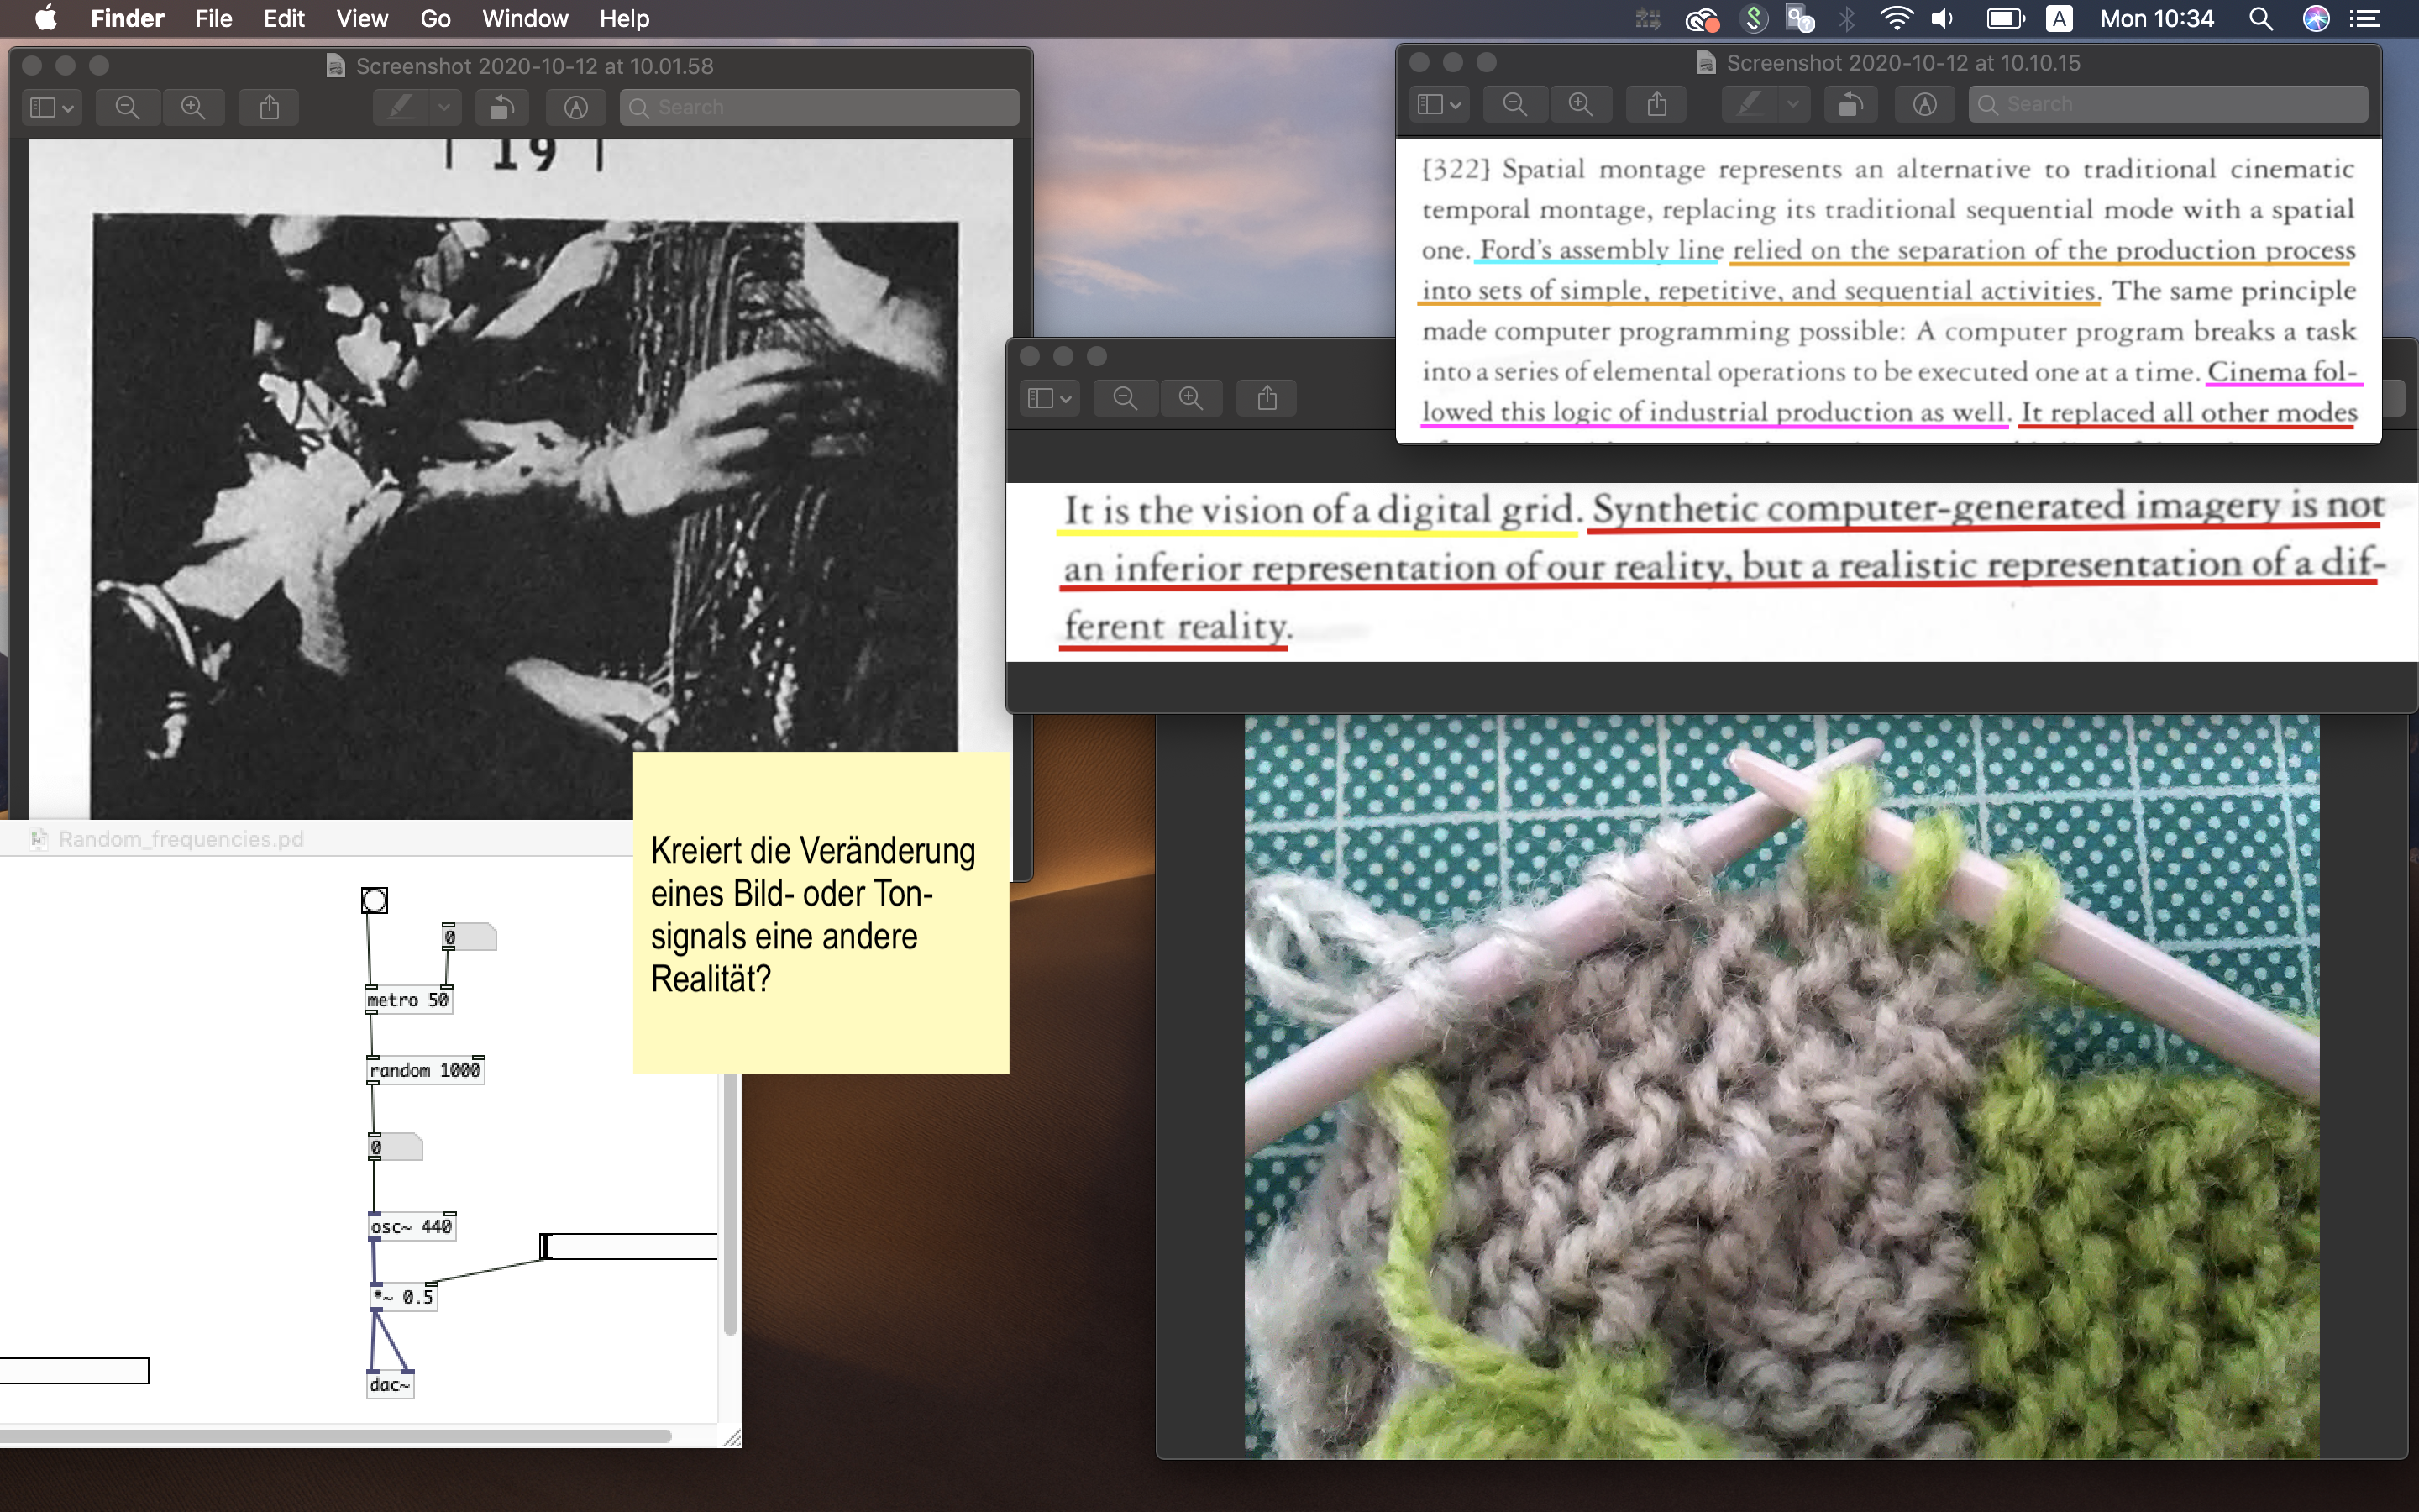
Task: Click Share icon in Screenshot 10.10.15 window
Action: (x=1656, y=104)
